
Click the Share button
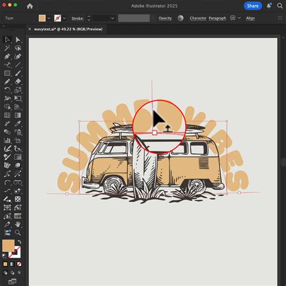pos(253,6)
